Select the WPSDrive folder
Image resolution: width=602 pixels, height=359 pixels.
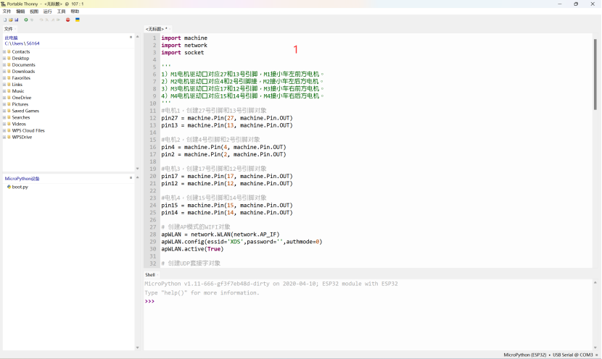click(22, 138)
